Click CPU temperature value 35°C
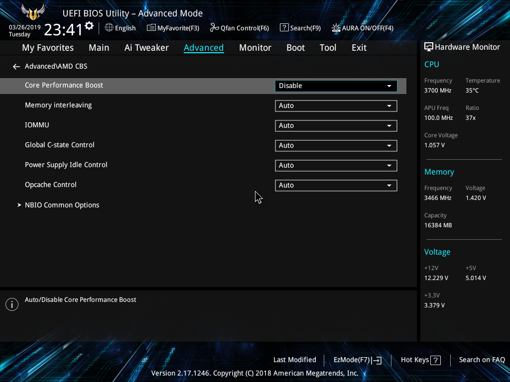 click(472, 91)
